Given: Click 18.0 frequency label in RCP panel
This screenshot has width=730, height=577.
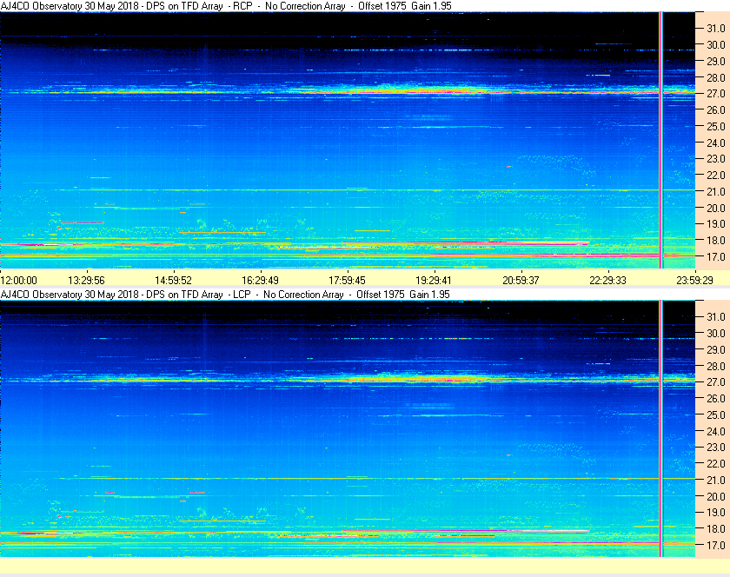Looking at the screenshot, I should tap(716, 241).
